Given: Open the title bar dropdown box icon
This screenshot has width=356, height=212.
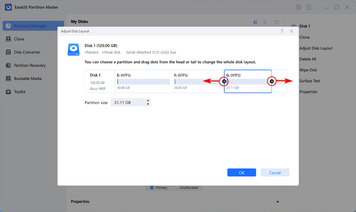Looking at the screenshot, I should pyautogui.click(x=309, y=7).
